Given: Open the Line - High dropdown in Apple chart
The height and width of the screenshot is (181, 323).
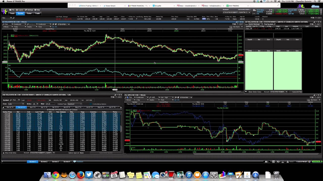Looking at the screenshot, I should pyautogui.click(x=167, y=98).
